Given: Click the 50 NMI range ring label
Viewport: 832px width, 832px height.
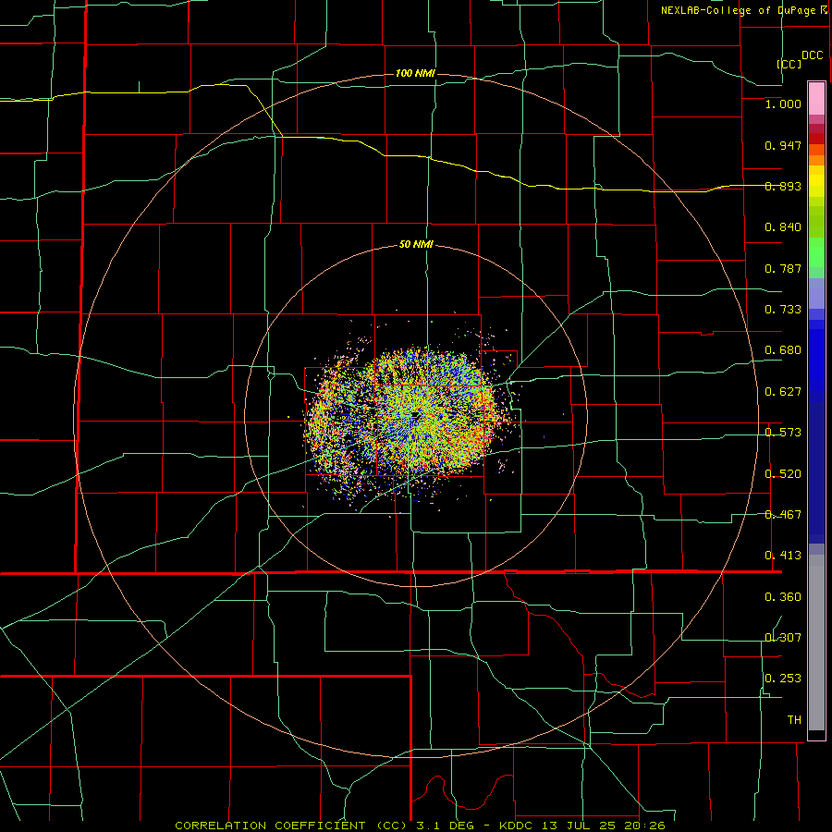Looking at the screenshot, I should (x=416, y=244).
